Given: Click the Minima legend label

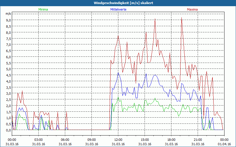Looking at the screenshot, I should tap(43, 9).
